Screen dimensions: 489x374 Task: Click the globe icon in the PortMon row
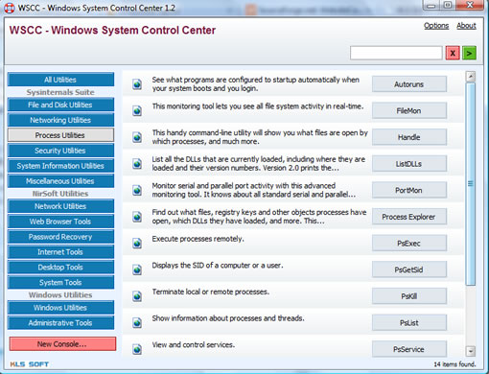(x=137, y=190)
